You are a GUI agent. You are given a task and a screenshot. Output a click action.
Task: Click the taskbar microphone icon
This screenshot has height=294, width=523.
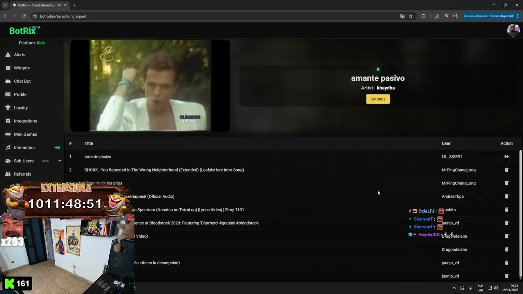coord(471,288)
